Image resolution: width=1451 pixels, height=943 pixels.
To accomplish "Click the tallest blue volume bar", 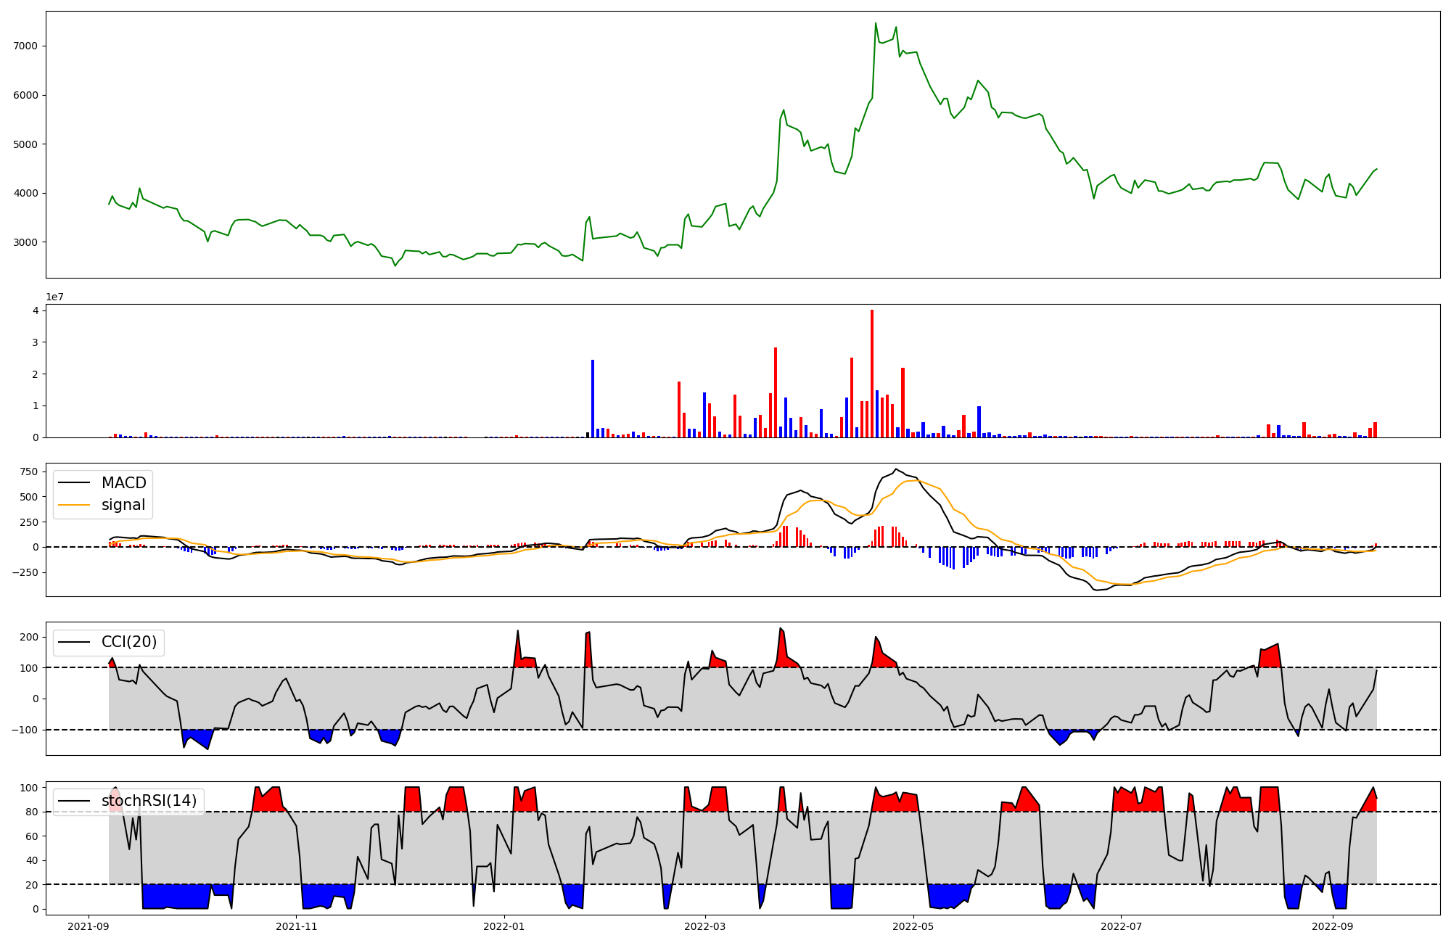I will [x=593, y=399].
